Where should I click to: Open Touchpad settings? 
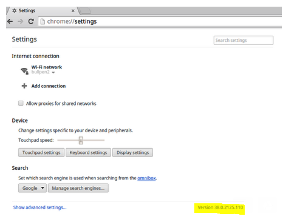(x=41, y=153)
